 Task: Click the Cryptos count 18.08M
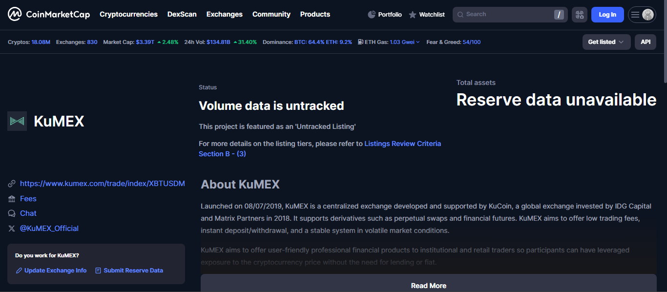coord(41,42)
